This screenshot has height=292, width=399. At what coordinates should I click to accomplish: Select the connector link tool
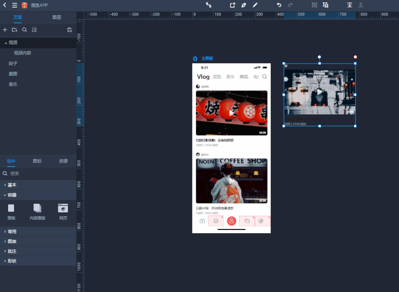pos(208,5)
